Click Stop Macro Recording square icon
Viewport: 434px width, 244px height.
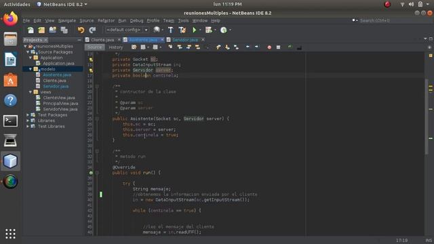pos(278,47)
